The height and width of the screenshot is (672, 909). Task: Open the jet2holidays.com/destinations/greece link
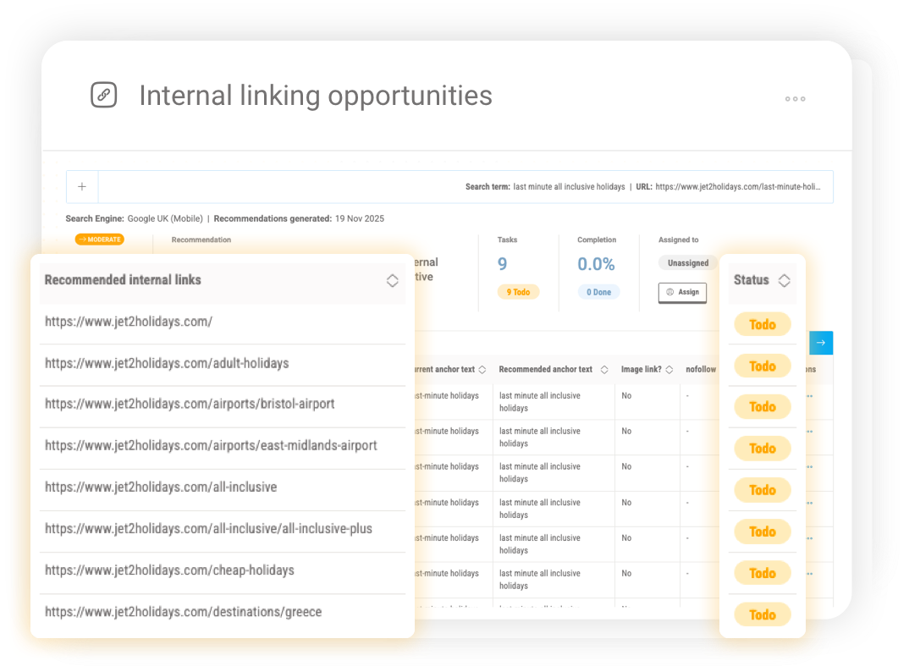coord(181,611)
